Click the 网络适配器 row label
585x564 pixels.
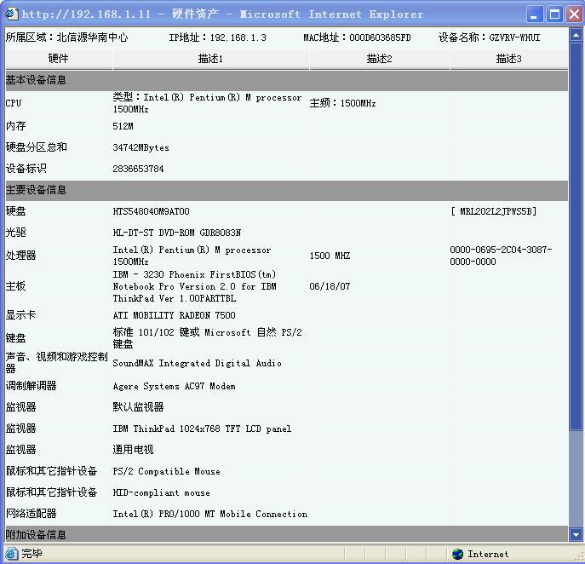(x=32, y=513)
